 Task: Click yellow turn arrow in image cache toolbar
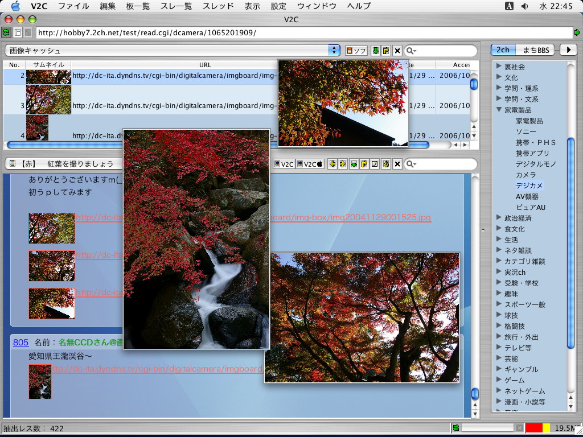click(386, 51)
